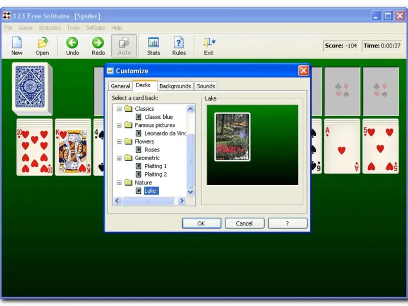
Task: Select the Geometric folder icon
Action: [x=129, y=158]
